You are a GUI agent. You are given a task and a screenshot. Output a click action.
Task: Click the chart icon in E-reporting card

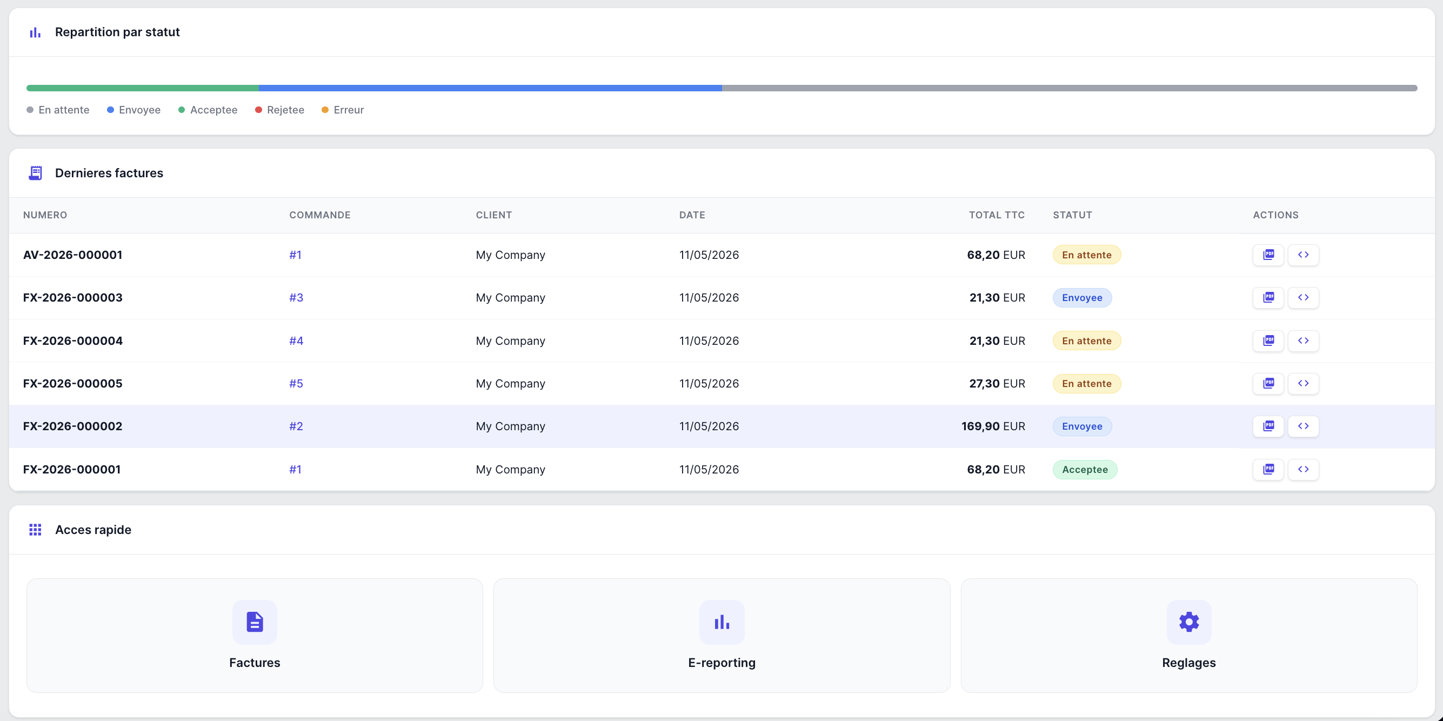(721, 622)
